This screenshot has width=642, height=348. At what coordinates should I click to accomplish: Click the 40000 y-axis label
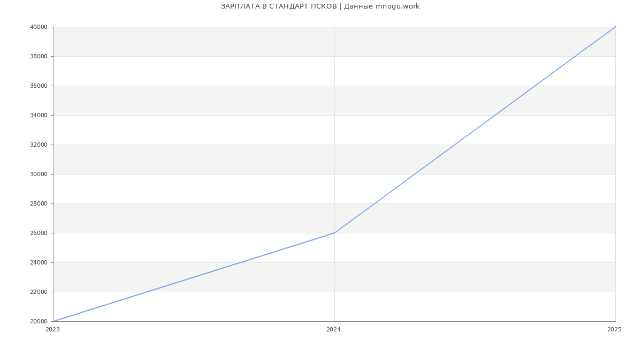coord(39,27)
